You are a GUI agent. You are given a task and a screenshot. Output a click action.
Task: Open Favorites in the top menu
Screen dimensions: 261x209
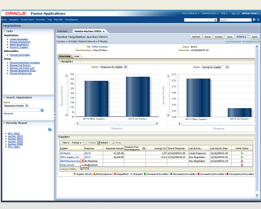pos(40,20)
